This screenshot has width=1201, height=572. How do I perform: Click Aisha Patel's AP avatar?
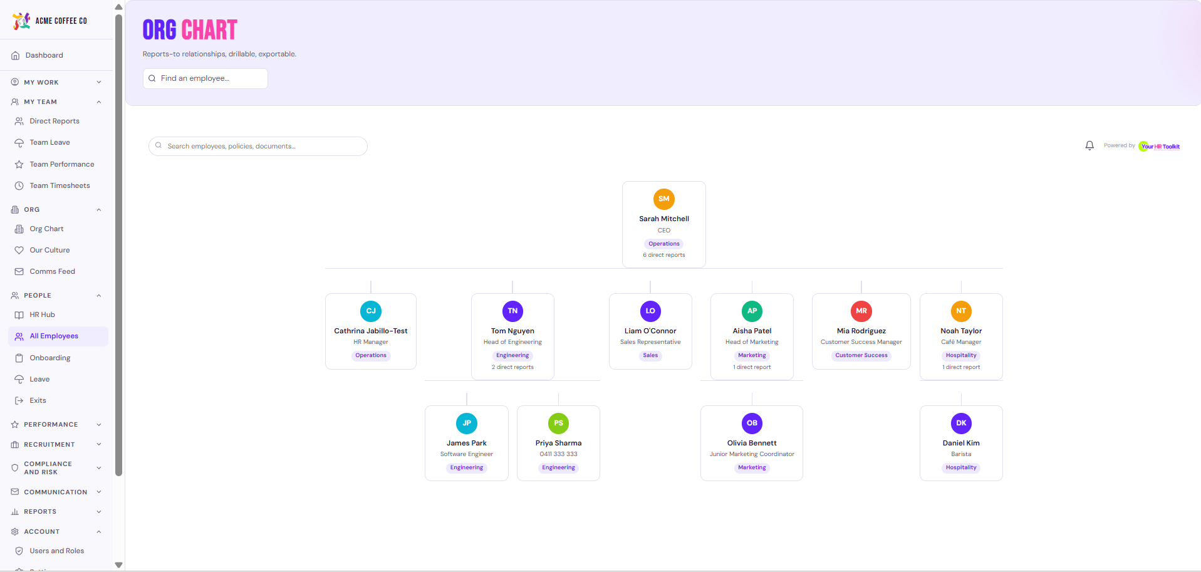[x=752, y=311]
